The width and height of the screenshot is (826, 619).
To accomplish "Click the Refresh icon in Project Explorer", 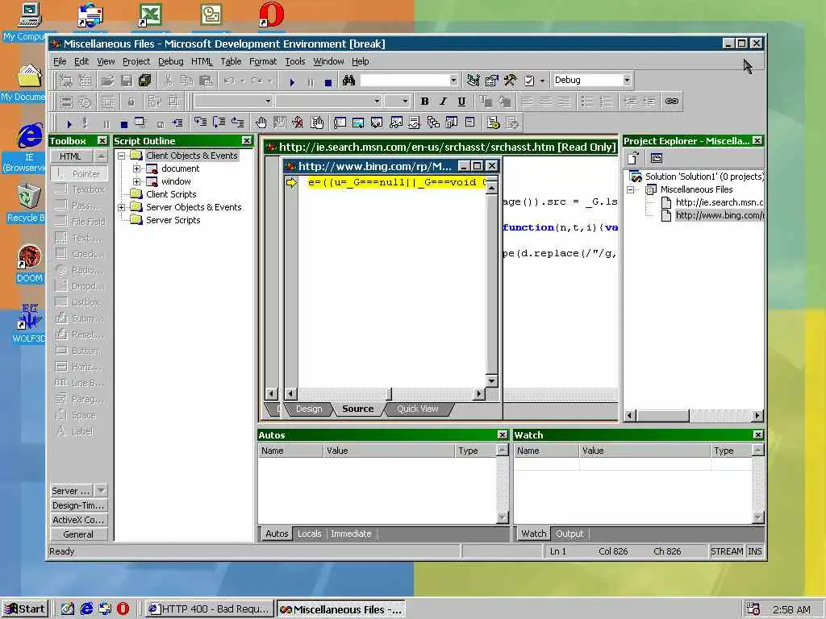I will click(633, 158).
